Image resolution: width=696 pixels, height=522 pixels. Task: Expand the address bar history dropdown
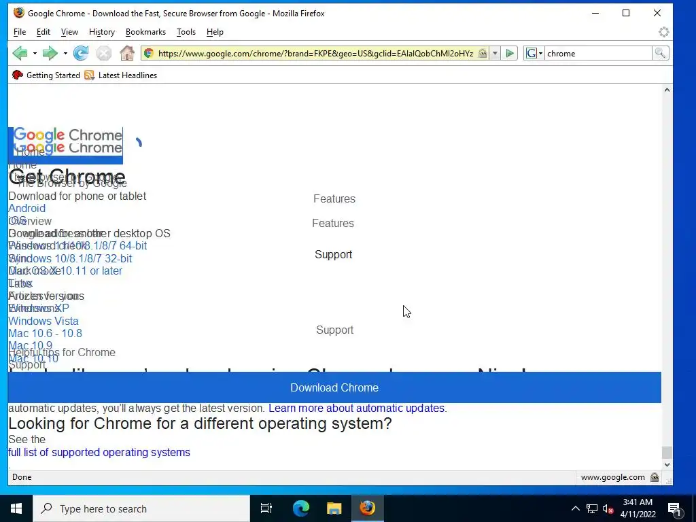pyautogui.click(x=495, y=53)
